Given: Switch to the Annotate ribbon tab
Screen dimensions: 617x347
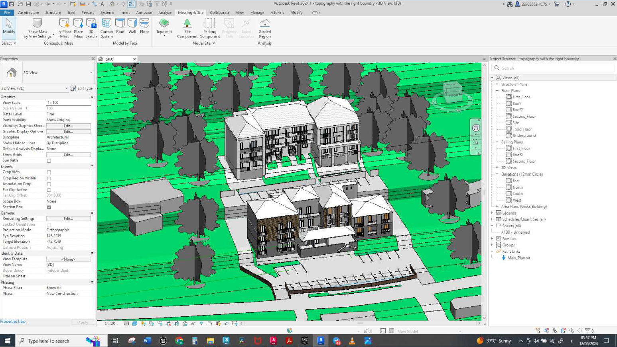Looking at the screenshot, I should coord(144,12).
